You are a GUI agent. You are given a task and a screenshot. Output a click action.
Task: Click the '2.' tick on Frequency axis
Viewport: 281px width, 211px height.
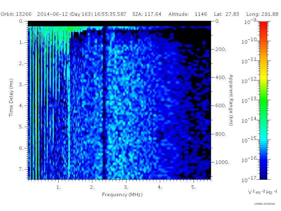(x=92, y=187)
